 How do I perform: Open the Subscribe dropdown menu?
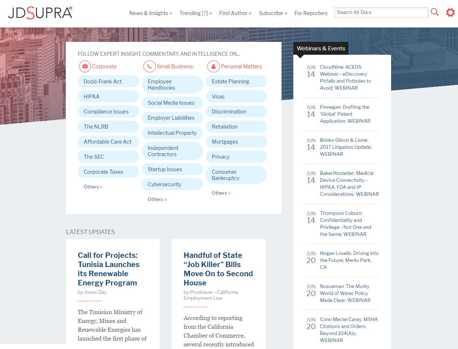[x=273, y=13]
